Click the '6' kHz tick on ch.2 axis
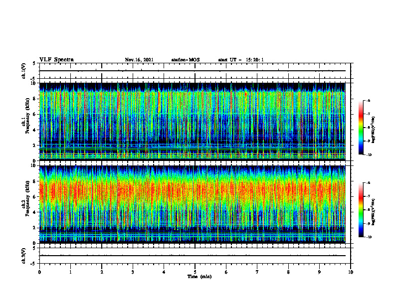395x305 pixels. (x=34, y=197)
